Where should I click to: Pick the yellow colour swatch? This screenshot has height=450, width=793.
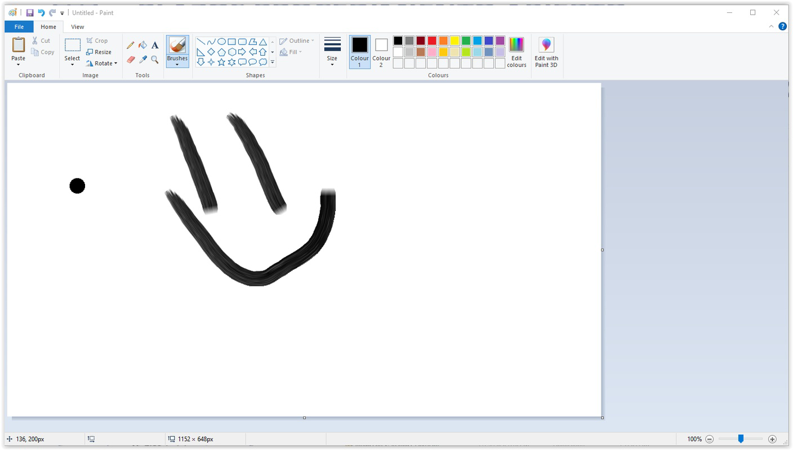455,40
